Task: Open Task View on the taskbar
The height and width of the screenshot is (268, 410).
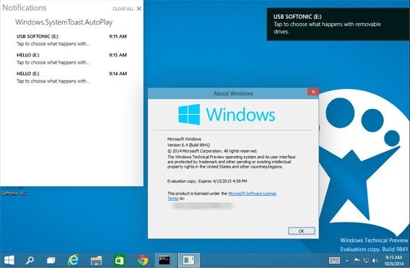Action: tap(51, 260)
